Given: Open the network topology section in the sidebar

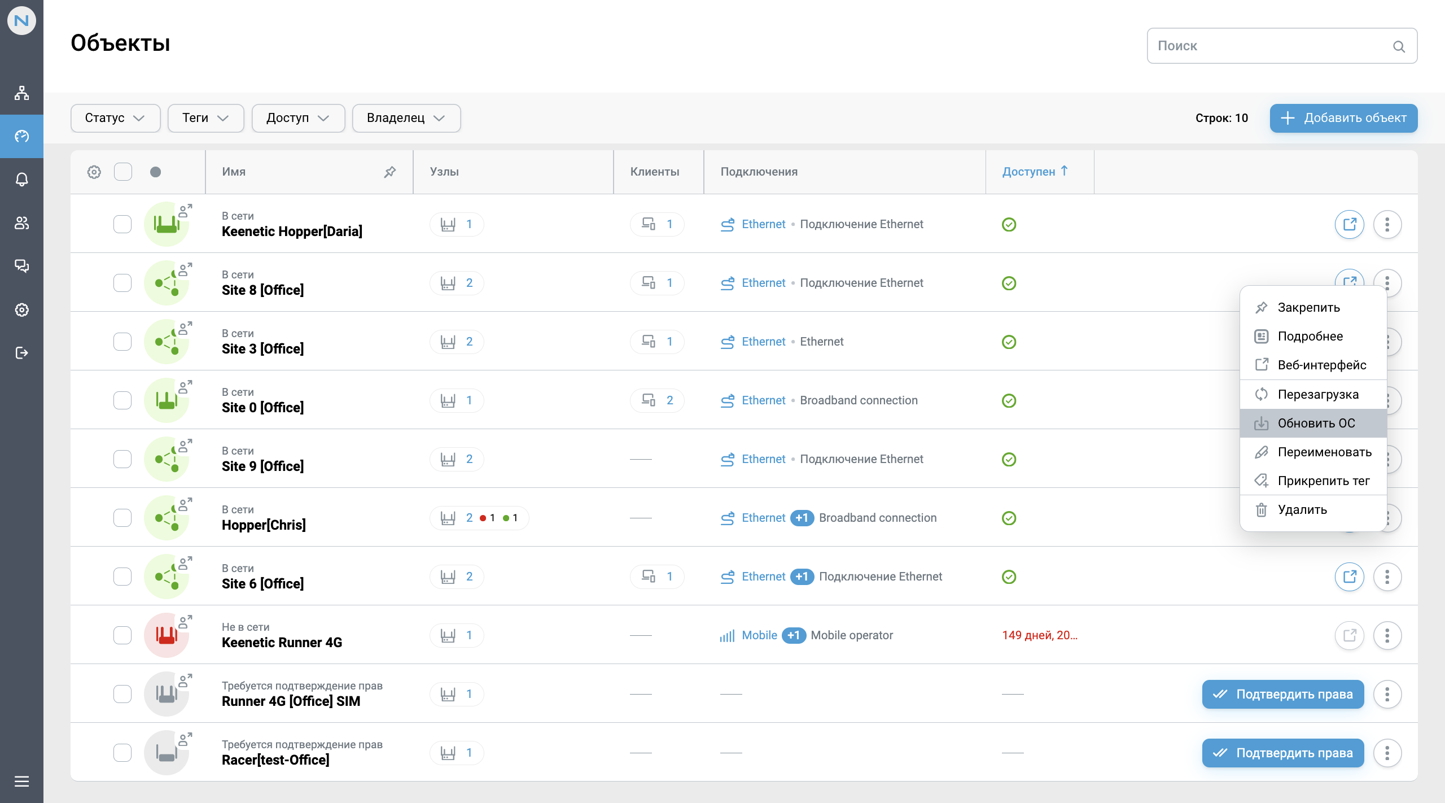Looking at the screenshot, I should point(22,93).
